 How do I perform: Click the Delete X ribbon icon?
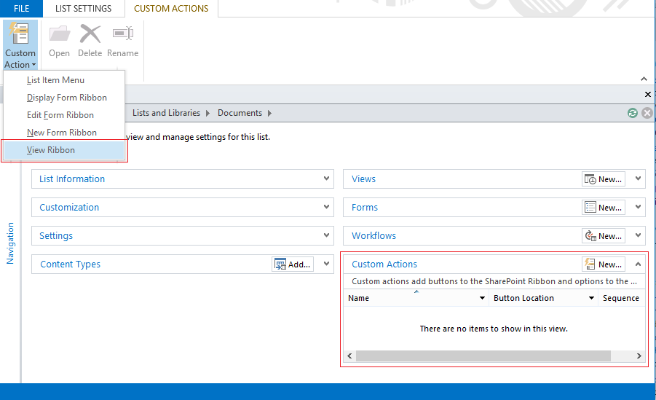pos(90,35)
